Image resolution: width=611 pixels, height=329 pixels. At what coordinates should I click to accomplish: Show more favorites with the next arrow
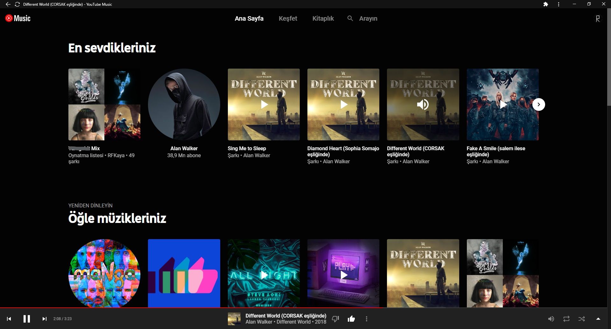click(538, 104)
